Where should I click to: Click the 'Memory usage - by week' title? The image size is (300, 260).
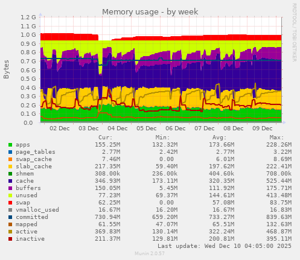click(150, 12)
